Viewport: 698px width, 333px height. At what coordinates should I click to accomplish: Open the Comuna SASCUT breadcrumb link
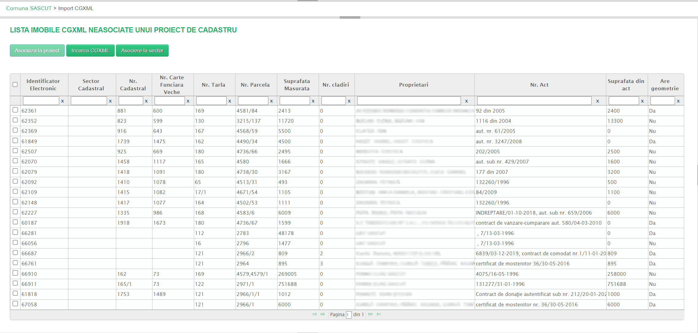pyautogui.click(x=29, y=8)
